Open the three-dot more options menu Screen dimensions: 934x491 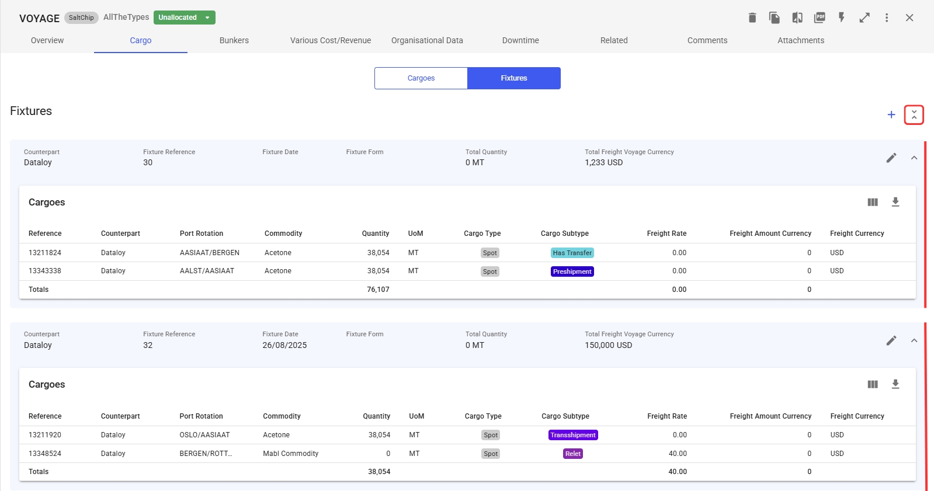tap(887, 18)
